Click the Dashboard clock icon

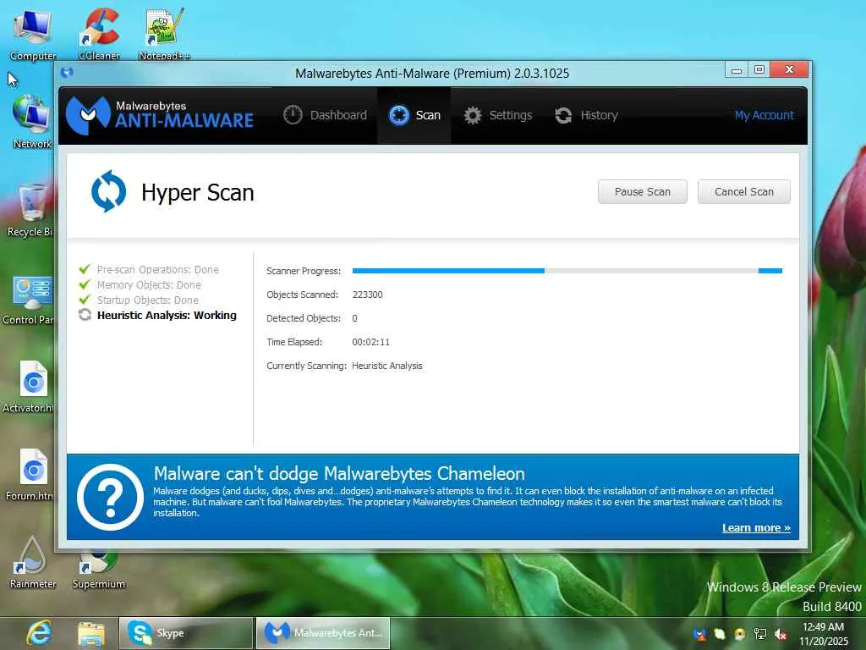click(293, 115)
